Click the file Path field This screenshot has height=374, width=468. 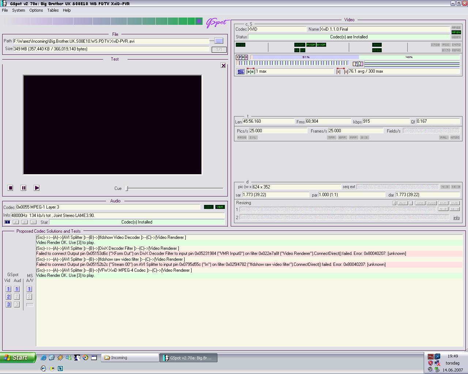click(x=111, y=41)
